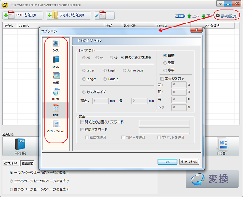The width and height of the screenshot is (243, 197).
Task: Click the permission password text field
Action: (164, 131)
